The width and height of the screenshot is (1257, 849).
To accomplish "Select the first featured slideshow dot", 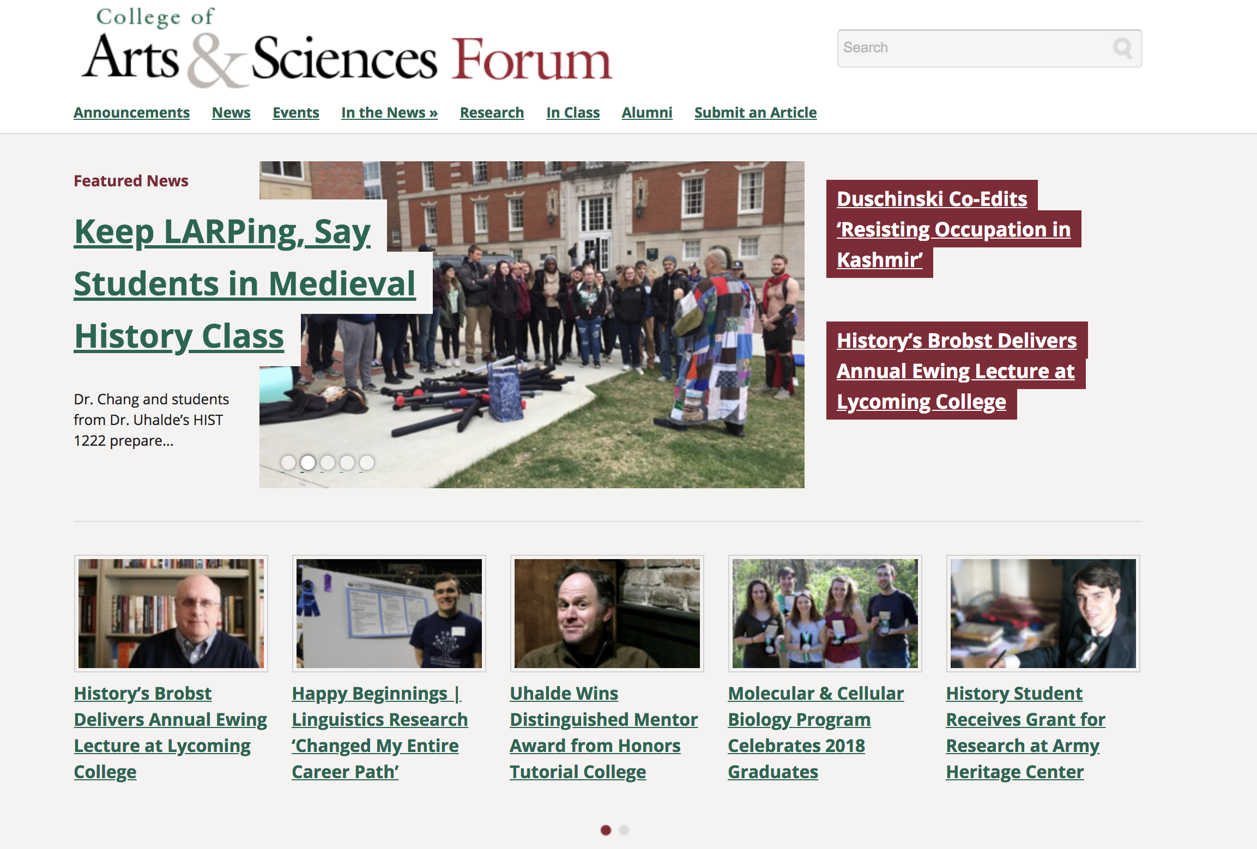I will [288, 463].
